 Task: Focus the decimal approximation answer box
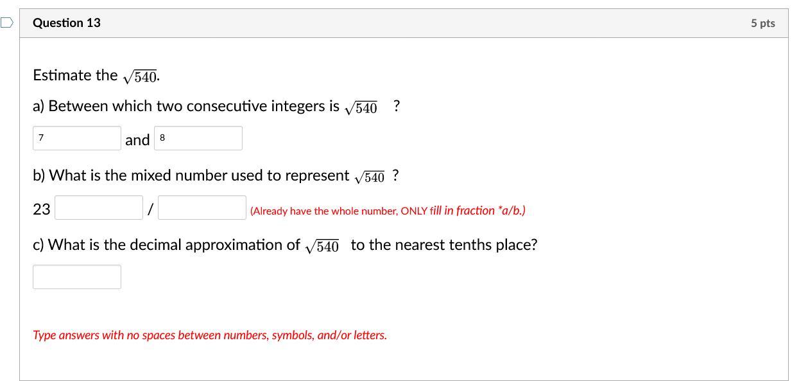pos(77,277)
